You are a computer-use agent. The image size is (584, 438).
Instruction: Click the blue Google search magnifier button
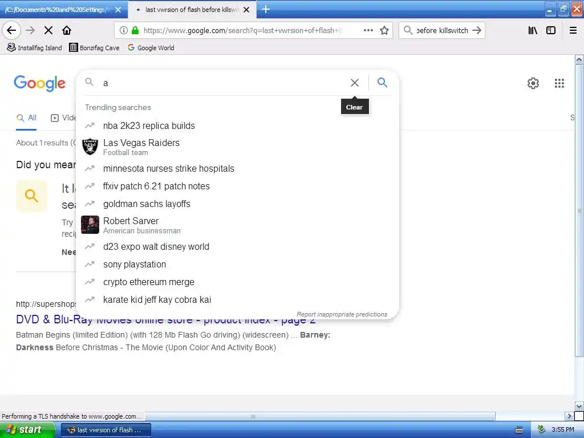click(x=382, y=83)
